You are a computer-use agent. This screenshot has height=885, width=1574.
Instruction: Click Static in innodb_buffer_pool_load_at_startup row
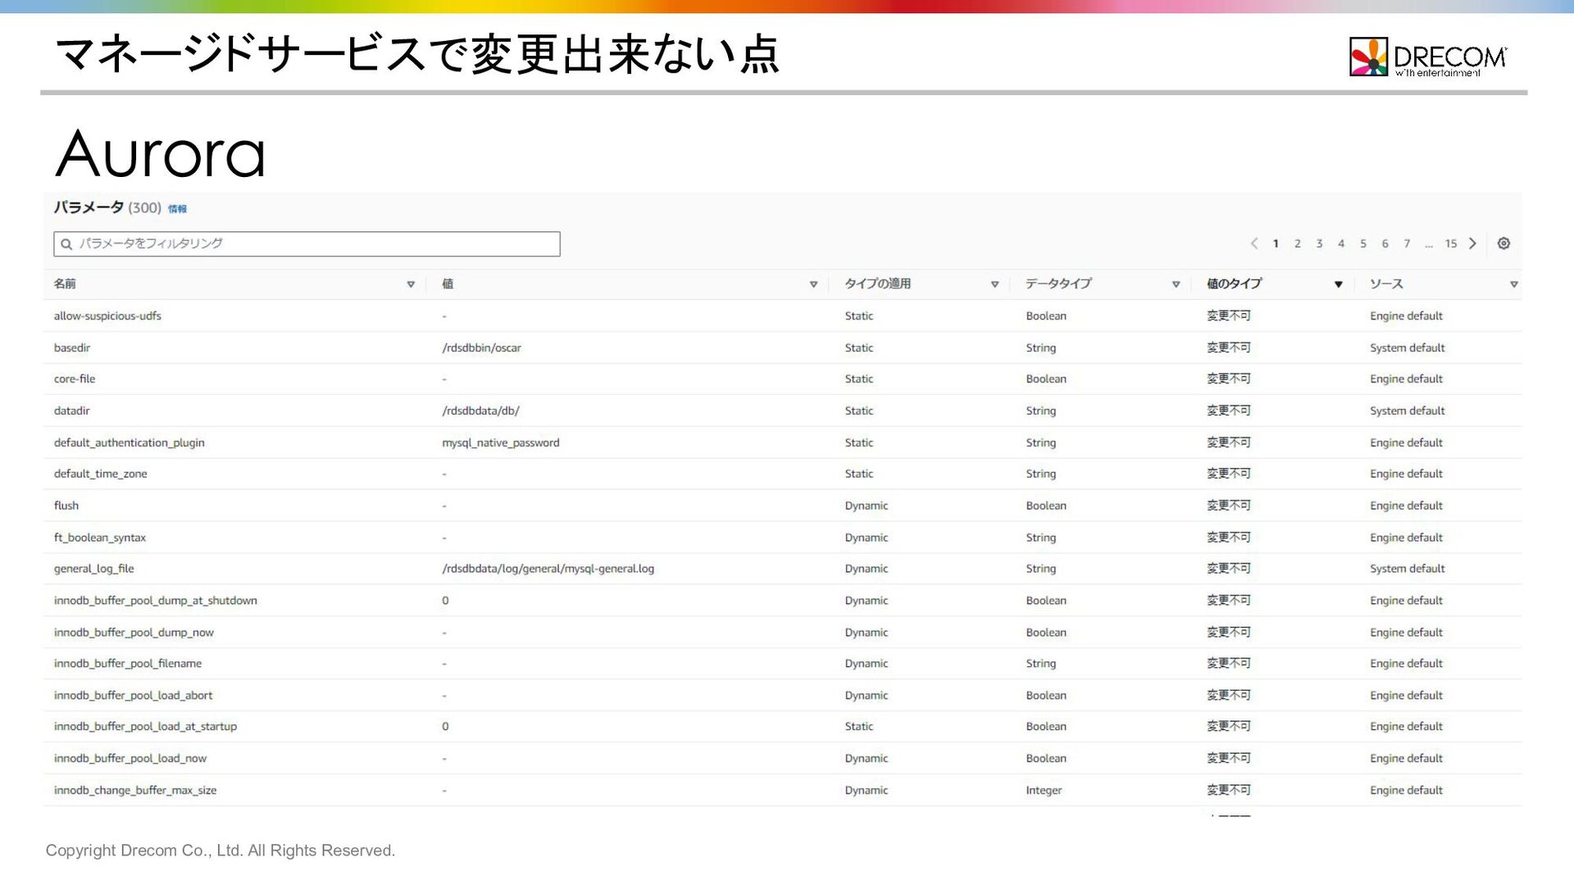859,727
